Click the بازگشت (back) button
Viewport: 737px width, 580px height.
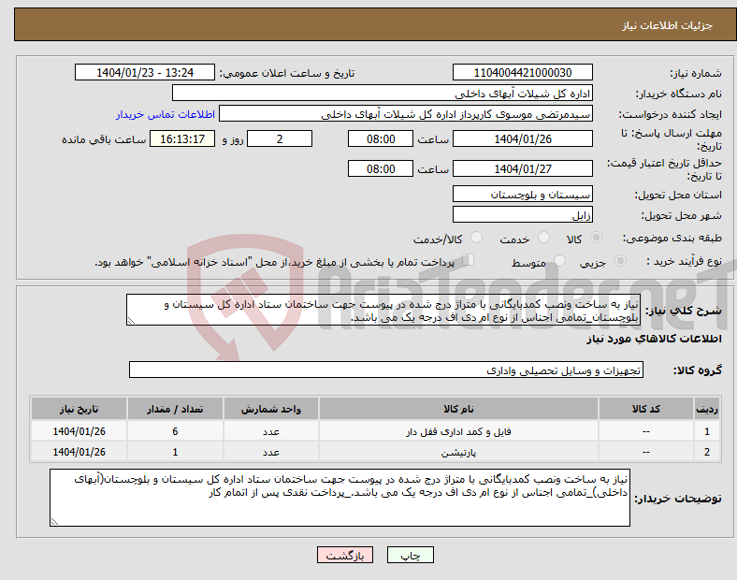(x=345, y=555)
